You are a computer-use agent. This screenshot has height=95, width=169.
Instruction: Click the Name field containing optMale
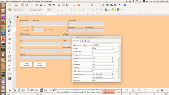(103, 45)
